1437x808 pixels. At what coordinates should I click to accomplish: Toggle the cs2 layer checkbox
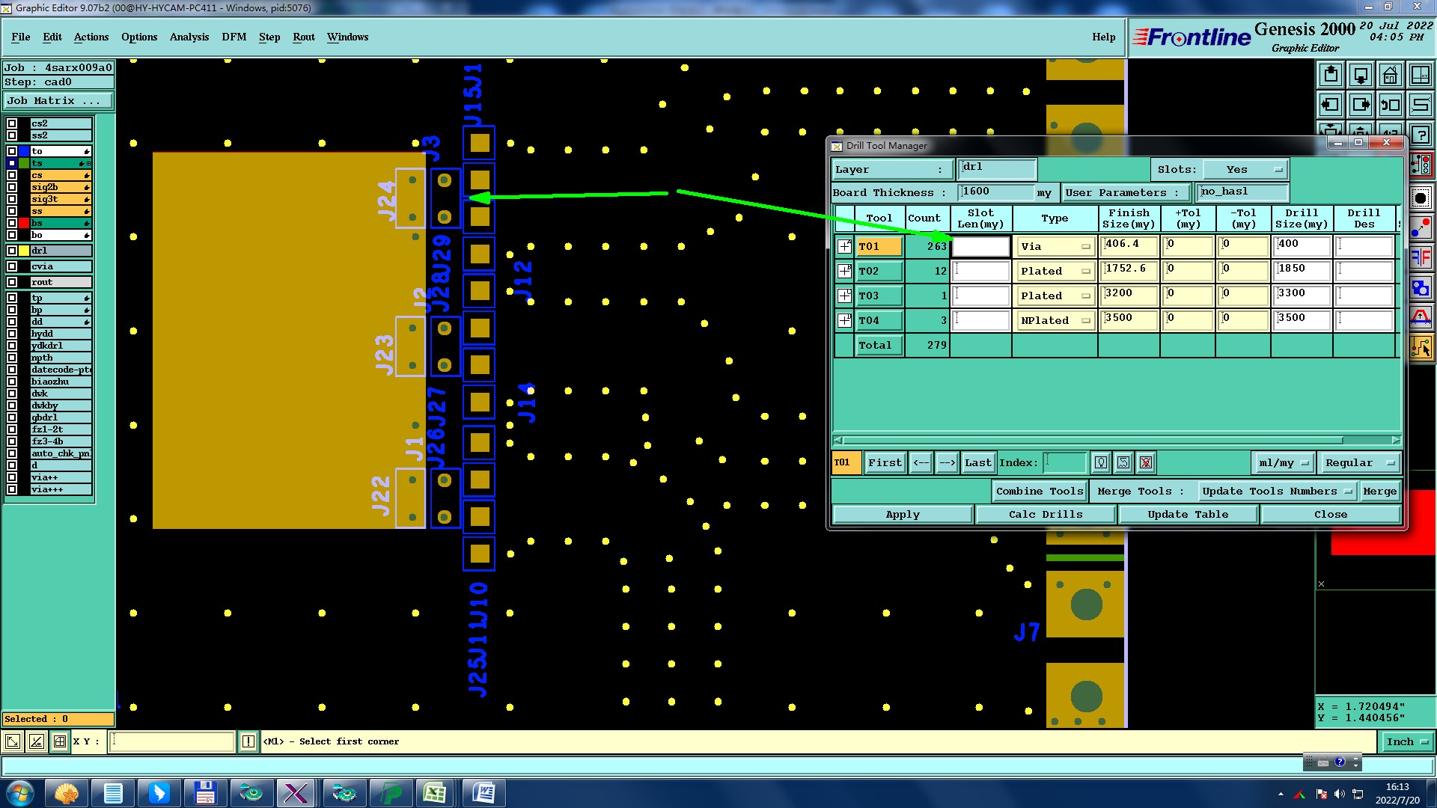[x=12, y=123]
